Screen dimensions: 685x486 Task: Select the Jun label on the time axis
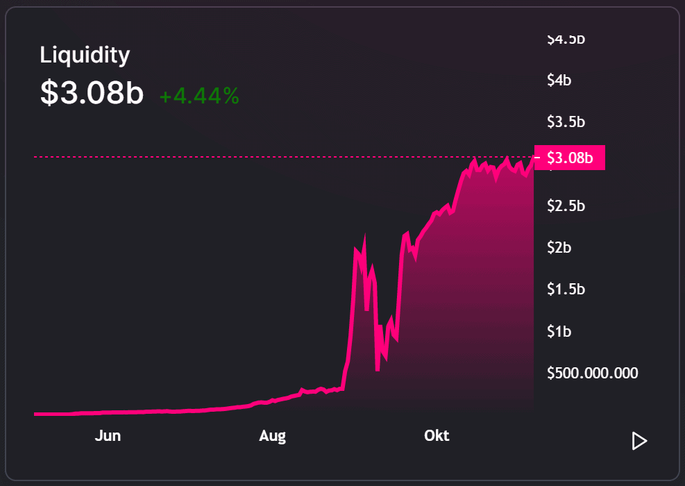[x=108, y=436]
